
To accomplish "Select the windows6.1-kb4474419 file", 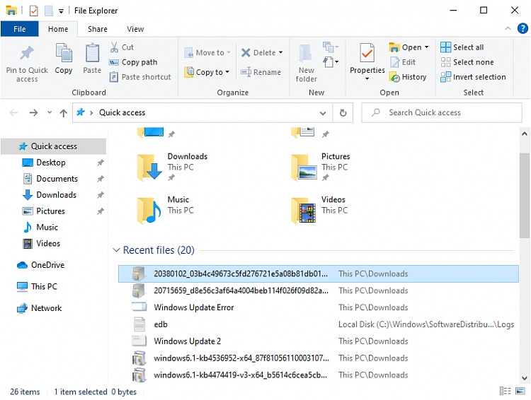I will click(319, 375).
